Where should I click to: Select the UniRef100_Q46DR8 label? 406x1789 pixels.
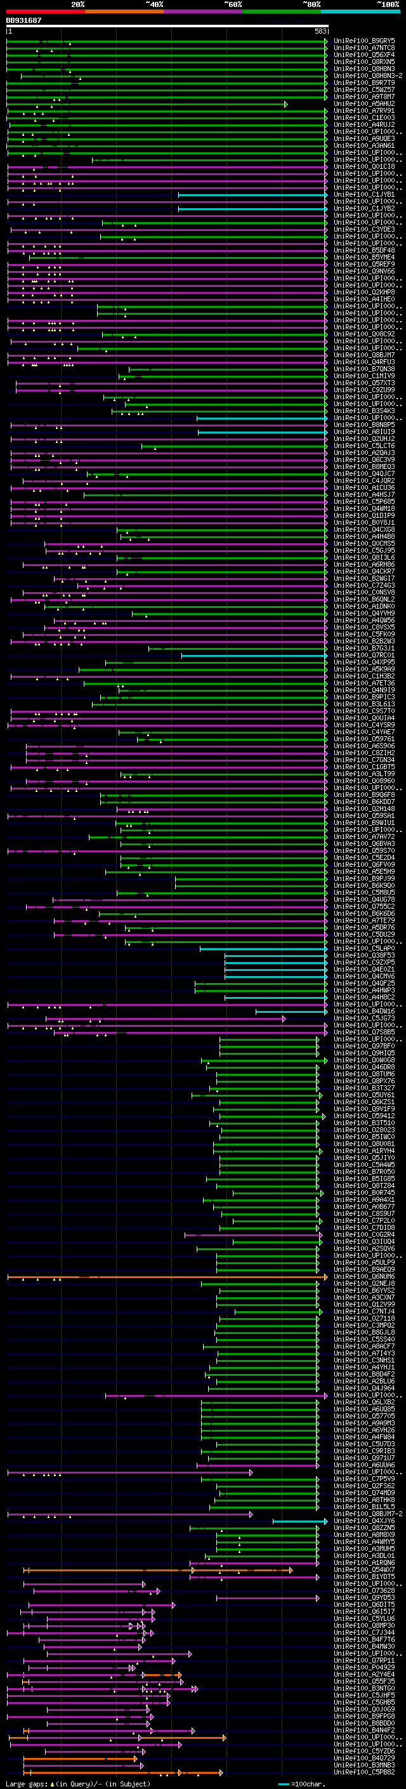364,1067
